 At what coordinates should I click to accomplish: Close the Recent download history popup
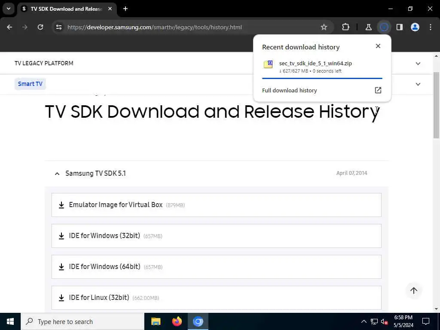click(x=378, y=46)
